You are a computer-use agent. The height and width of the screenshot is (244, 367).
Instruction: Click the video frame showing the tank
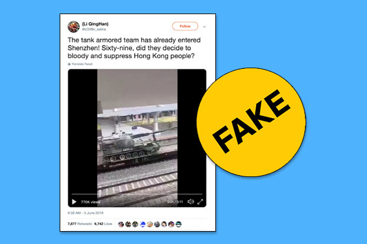coord(137,133)
